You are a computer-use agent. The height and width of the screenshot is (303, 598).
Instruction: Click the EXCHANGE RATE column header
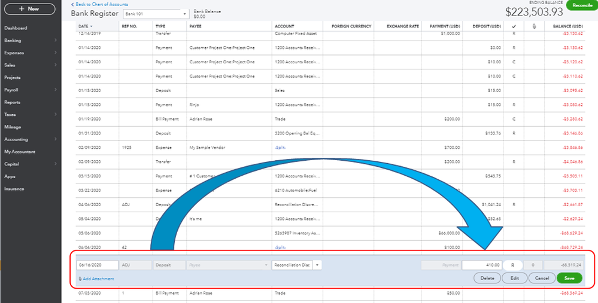tap(403, 26)
